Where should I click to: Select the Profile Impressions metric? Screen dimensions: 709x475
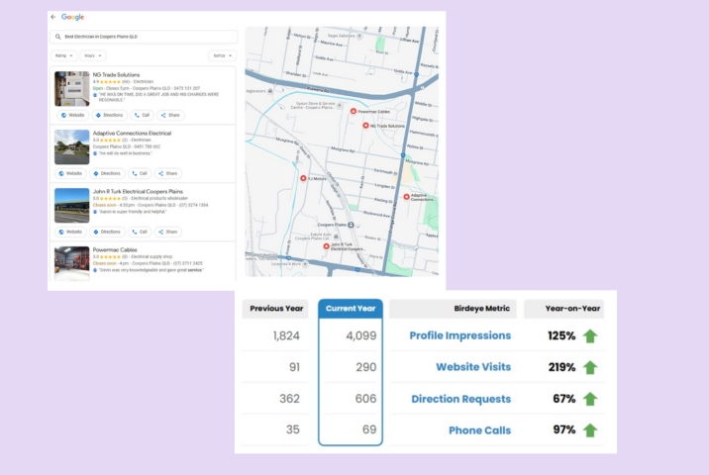pos(459,335)
